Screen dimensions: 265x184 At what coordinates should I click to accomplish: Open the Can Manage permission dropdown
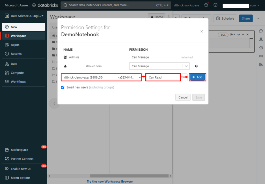pos(159,66)
